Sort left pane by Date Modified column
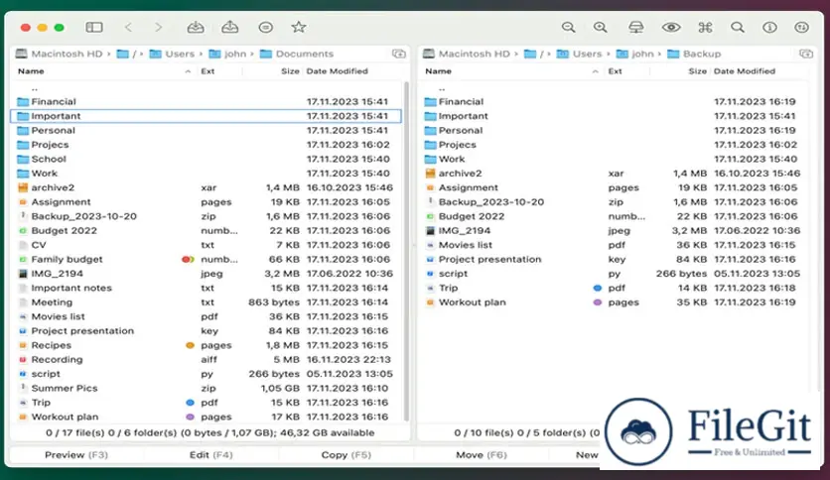830x480 pixels. tap(337, 71)
